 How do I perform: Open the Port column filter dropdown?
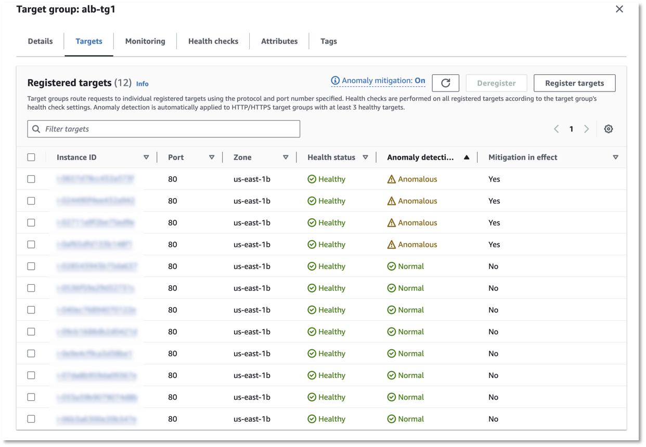tap(212, 157)
